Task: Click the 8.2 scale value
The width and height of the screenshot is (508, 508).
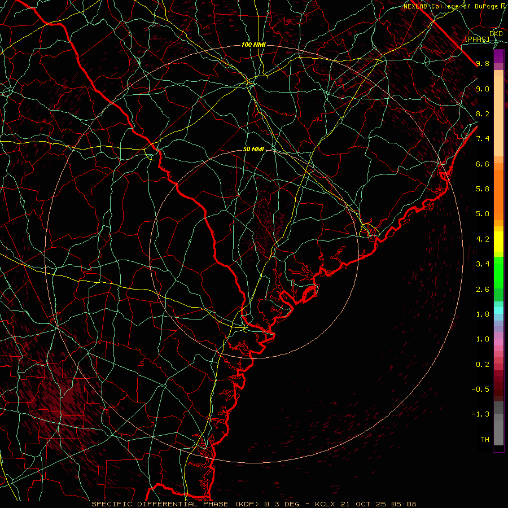Action: 483,113
